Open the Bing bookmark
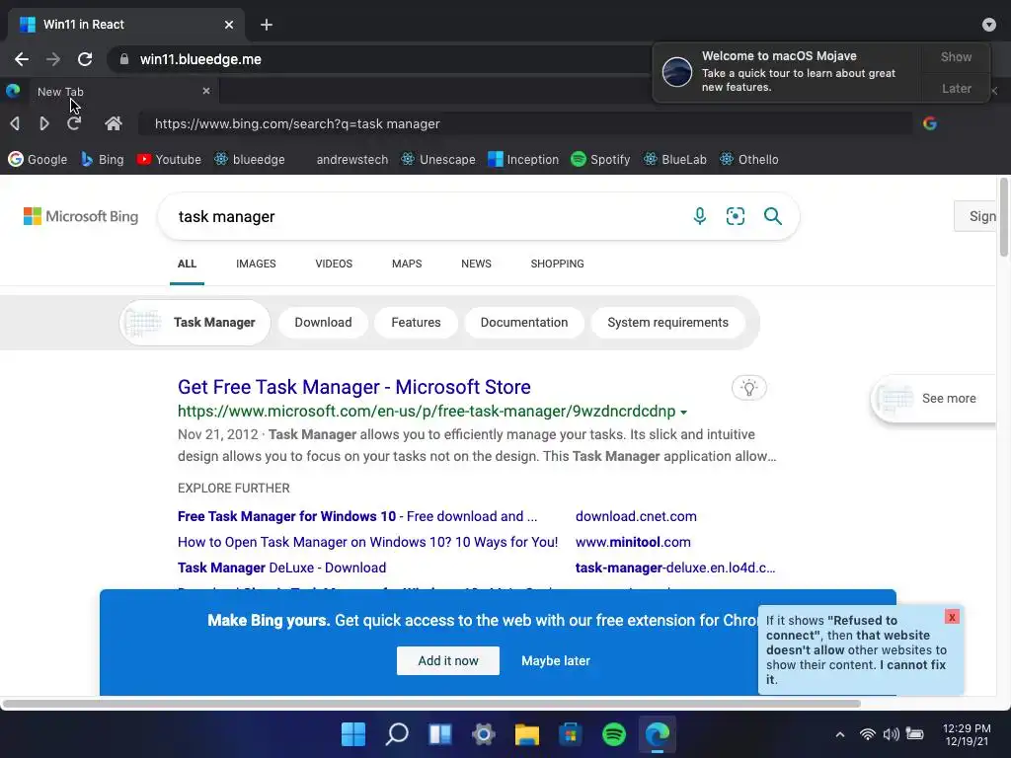The image size is (1011, 758). pos(103,159)
